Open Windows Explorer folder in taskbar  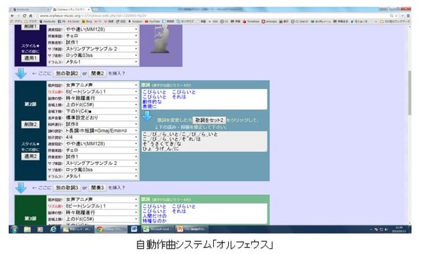pos(27,229)
